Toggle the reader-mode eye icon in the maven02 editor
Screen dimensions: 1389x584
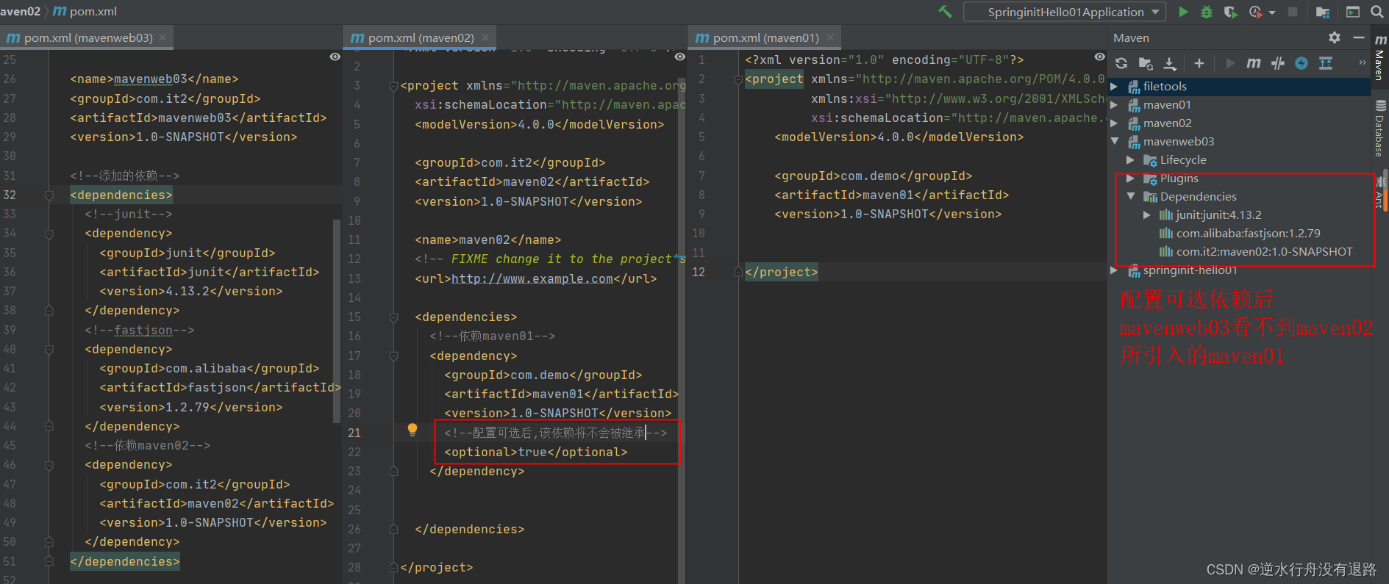pyautogui.click(x=680, y=57)
